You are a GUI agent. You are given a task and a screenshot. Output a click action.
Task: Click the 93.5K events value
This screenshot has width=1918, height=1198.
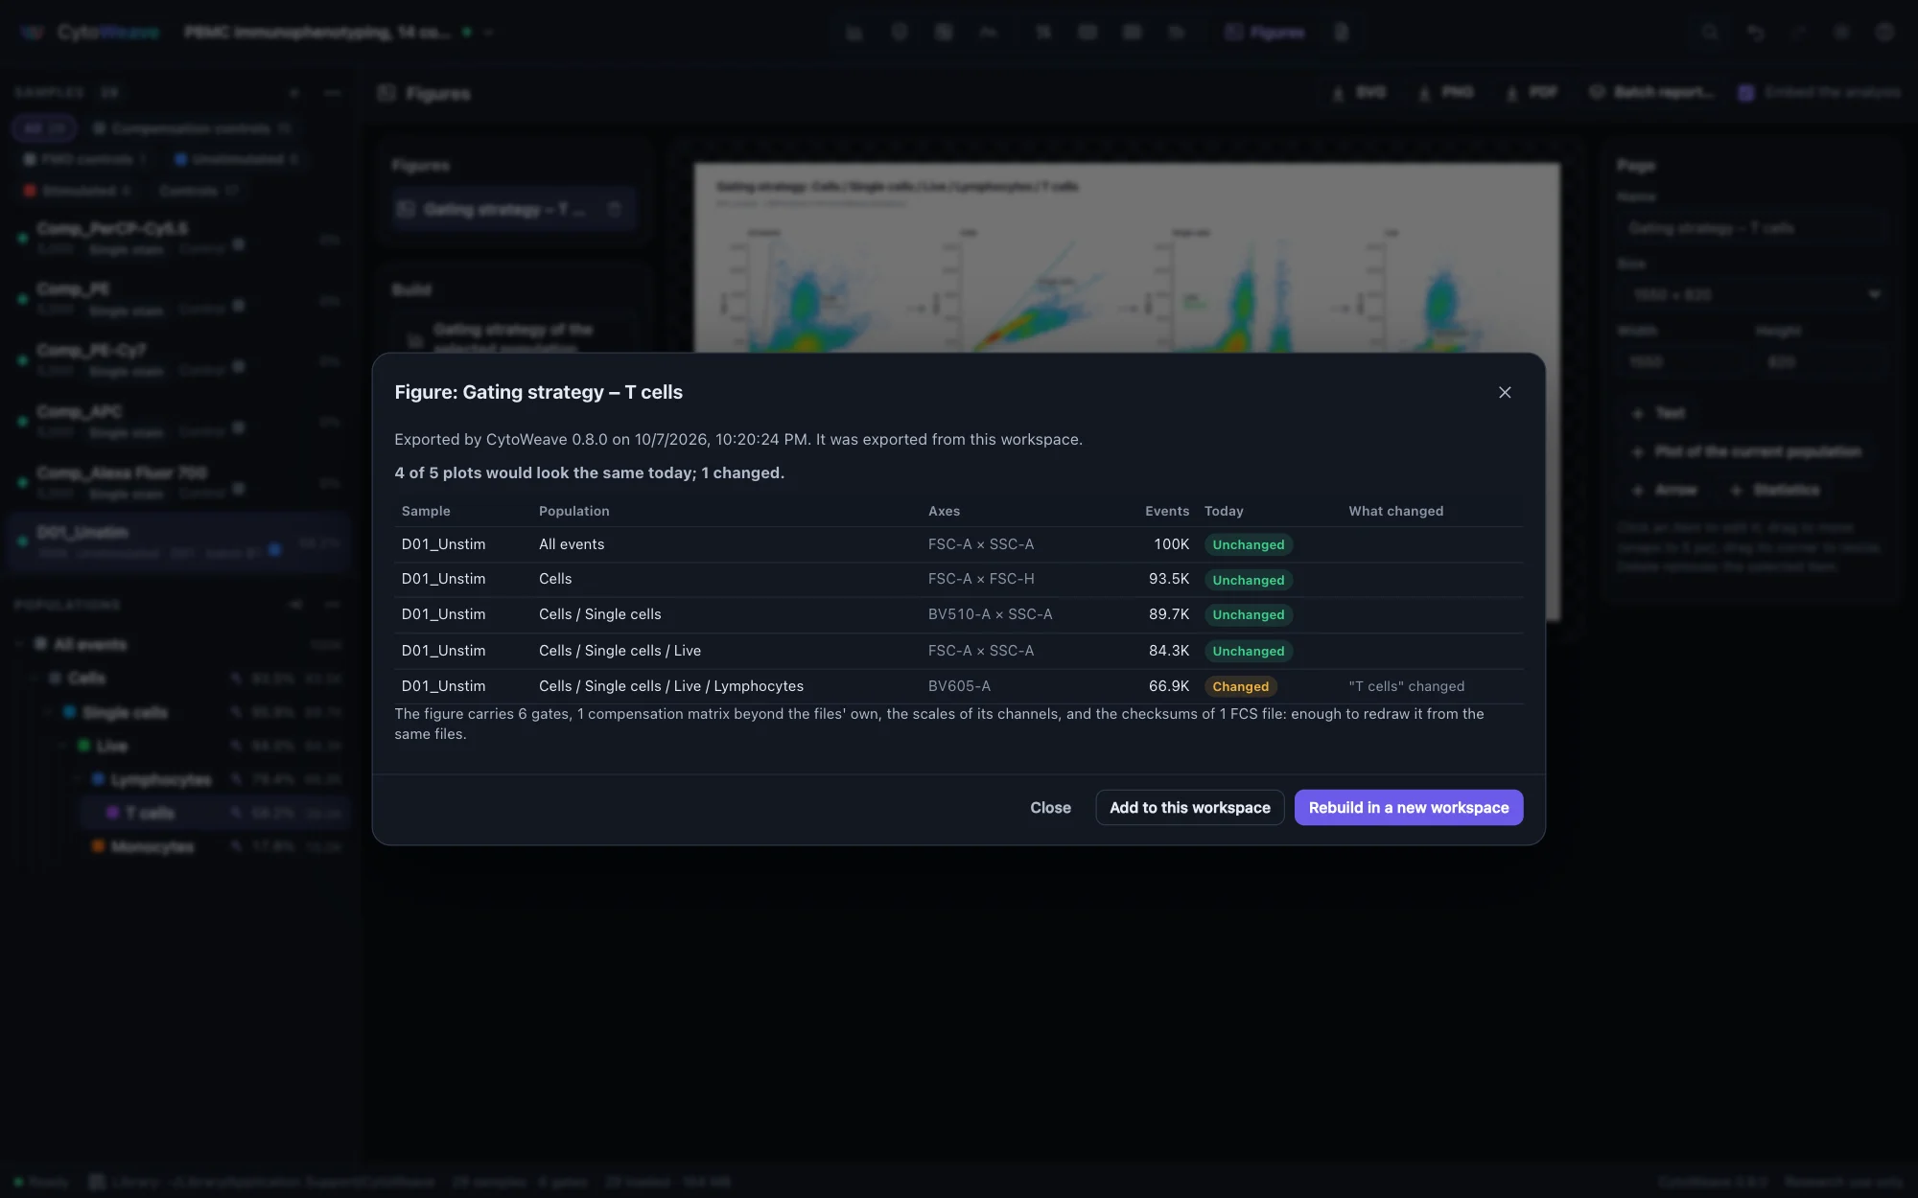coord(1169,579)
